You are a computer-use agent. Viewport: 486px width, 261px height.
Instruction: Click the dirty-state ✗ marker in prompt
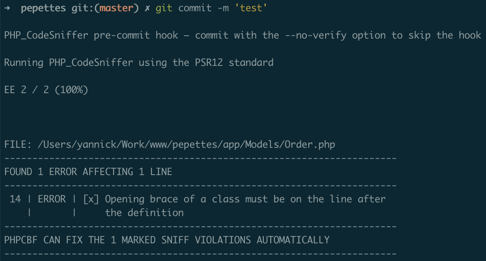pyautogui.click(x=147, y=8)
